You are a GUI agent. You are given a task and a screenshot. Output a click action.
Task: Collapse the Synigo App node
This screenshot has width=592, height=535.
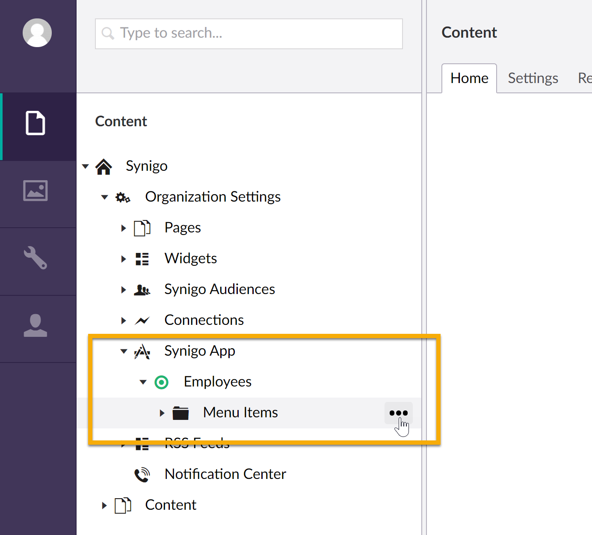click(x=124, y=351)
